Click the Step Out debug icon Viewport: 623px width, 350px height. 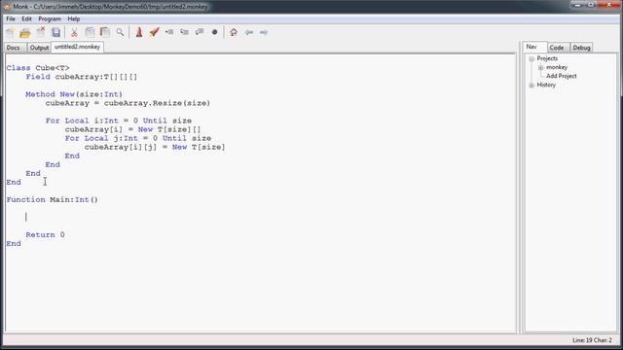[200, 32]
